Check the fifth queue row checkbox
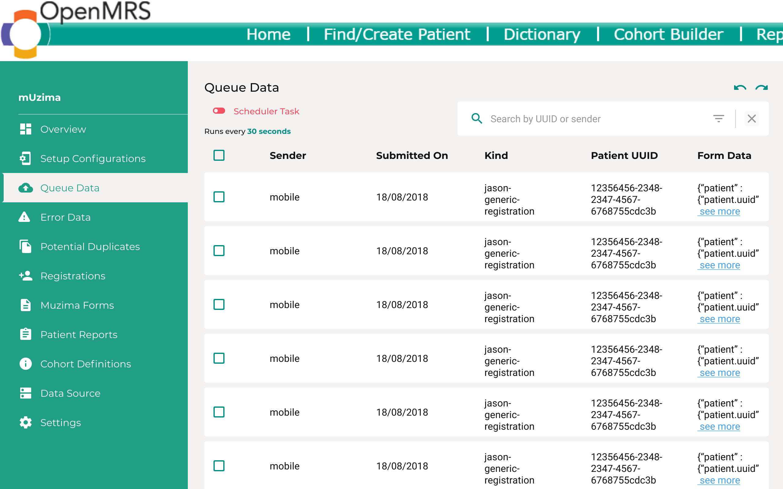The height and width of the screenshot is (489, 783). pyautogui.click(x=219, y=412)
